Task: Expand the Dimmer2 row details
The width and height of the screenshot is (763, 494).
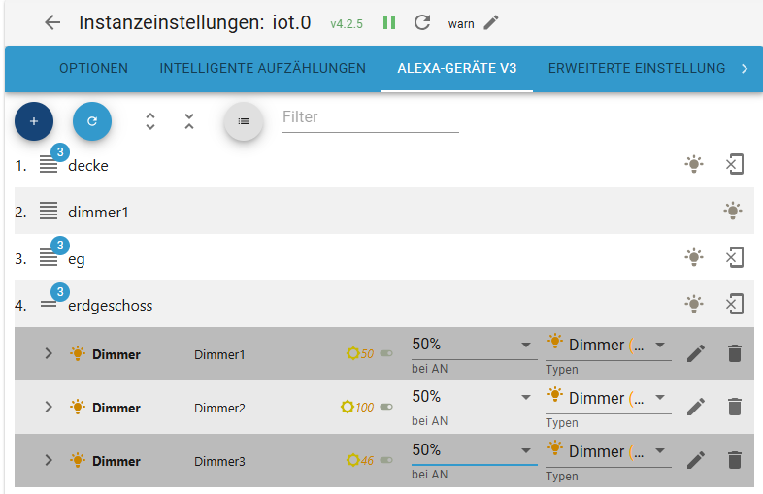Action: [49, 408]
